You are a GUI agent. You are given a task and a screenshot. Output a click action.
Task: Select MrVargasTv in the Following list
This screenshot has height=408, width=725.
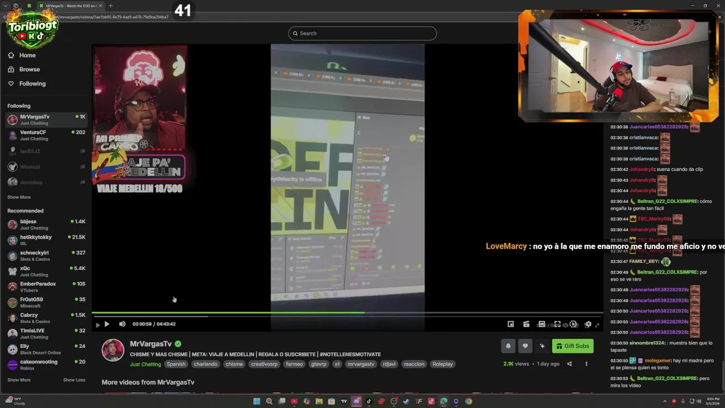click(x=46, y=120)
